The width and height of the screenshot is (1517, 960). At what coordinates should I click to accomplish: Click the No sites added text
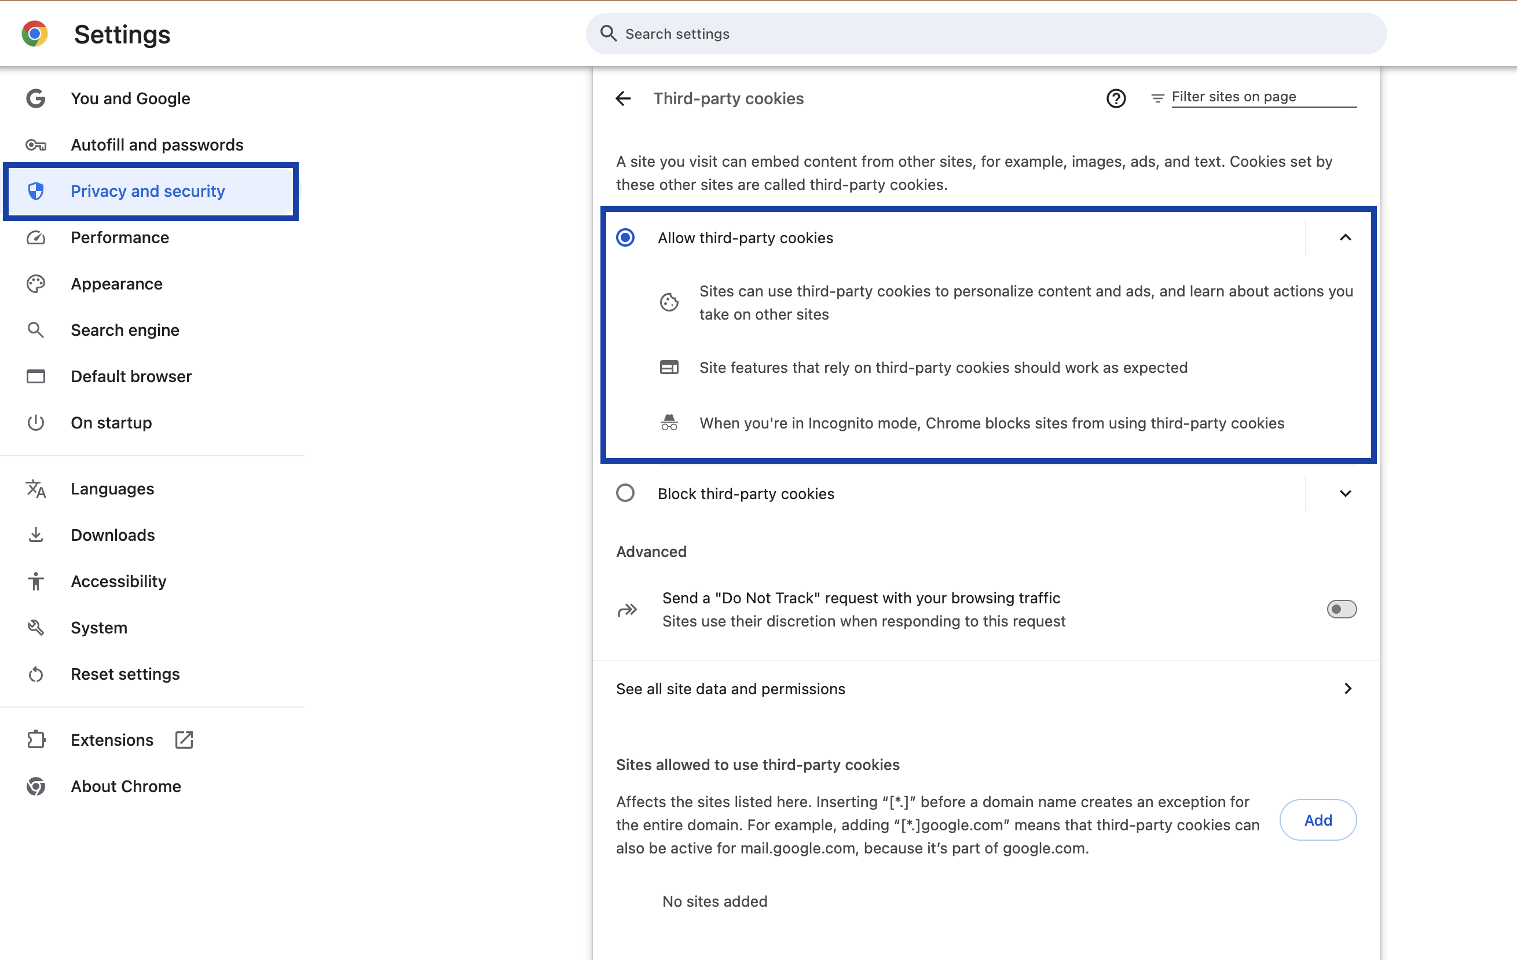(714, 901)
